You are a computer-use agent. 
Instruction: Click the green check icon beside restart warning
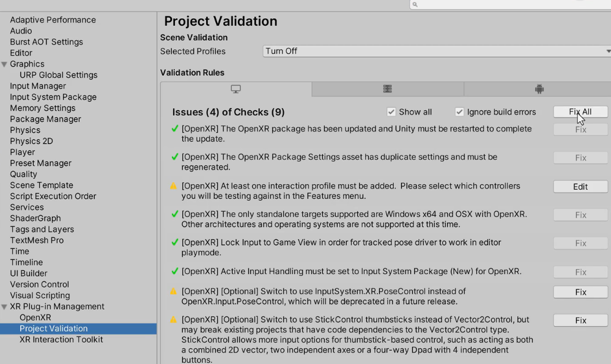tap(174, 128)
